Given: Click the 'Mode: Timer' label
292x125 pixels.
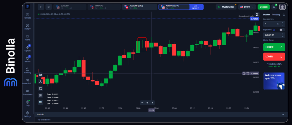Looking at the screenshot, I should point(268,40).
